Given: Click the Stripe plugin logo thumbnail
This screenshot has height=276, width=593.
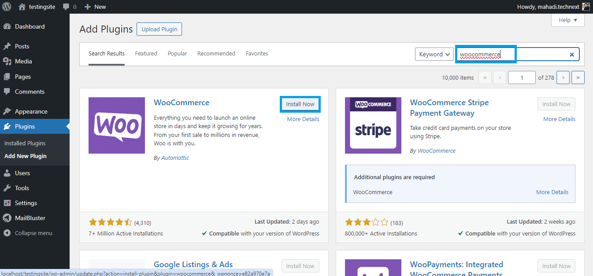Looking at the screenshot, I should 373,125.
